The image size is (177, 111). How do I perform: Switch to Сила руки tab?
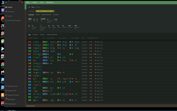pos(56,15)
